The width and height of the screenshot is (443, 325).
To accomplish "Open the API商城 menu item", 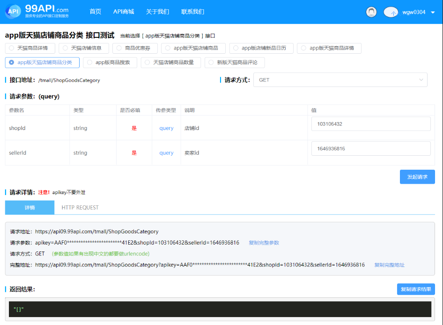I will 124,12.
